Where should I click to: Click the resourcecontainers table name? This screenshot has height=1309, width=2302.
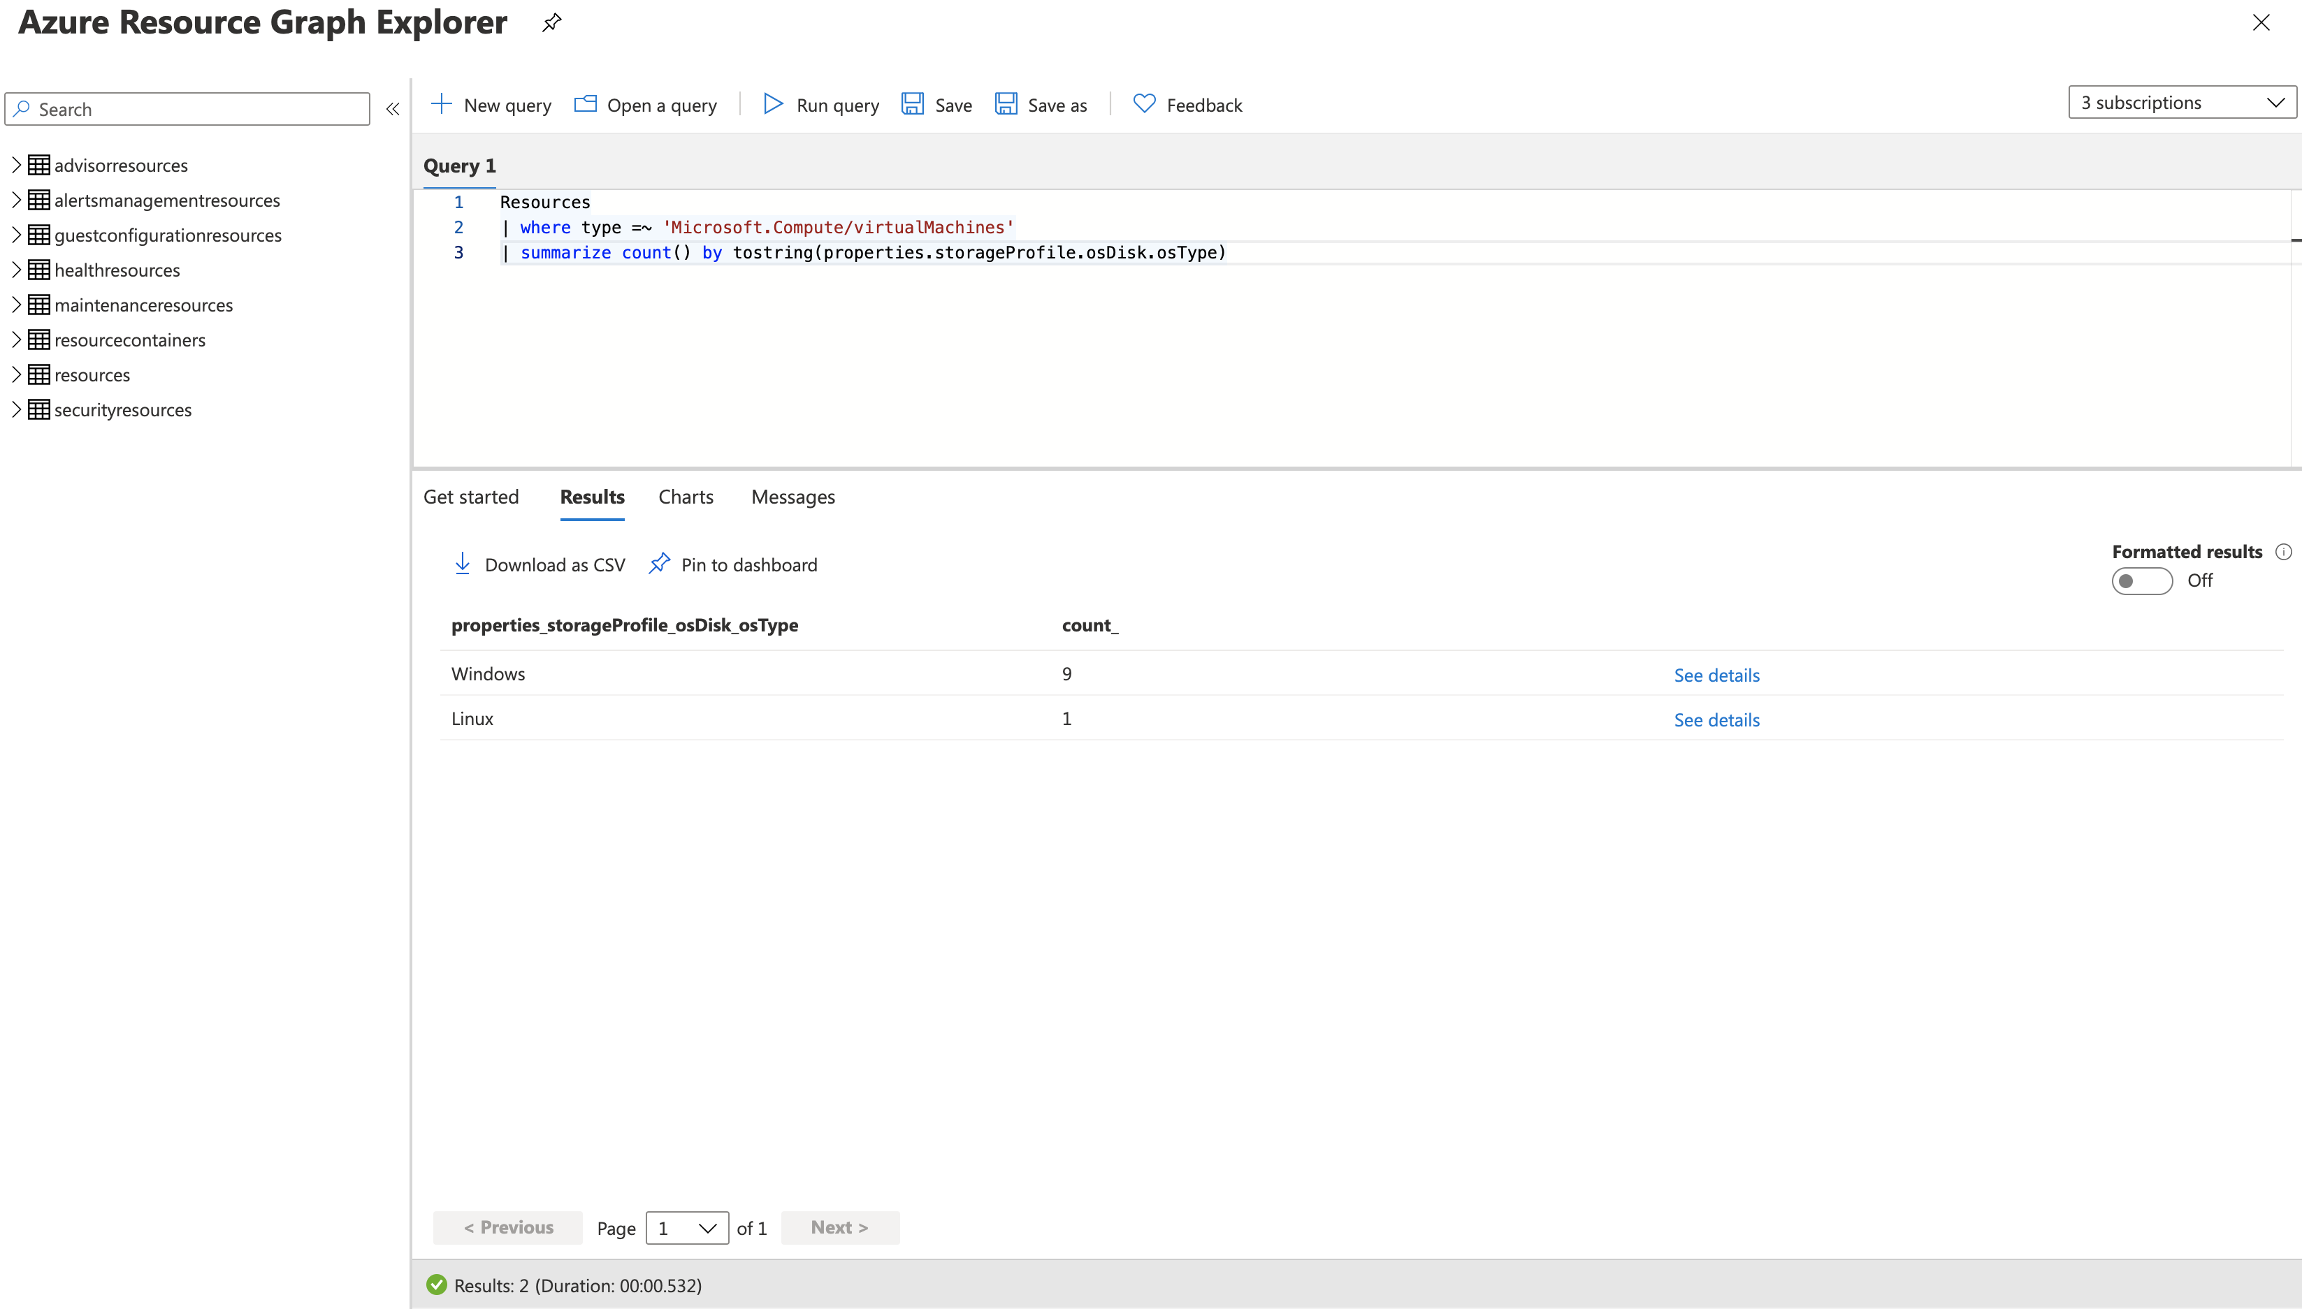click(129, 340)
